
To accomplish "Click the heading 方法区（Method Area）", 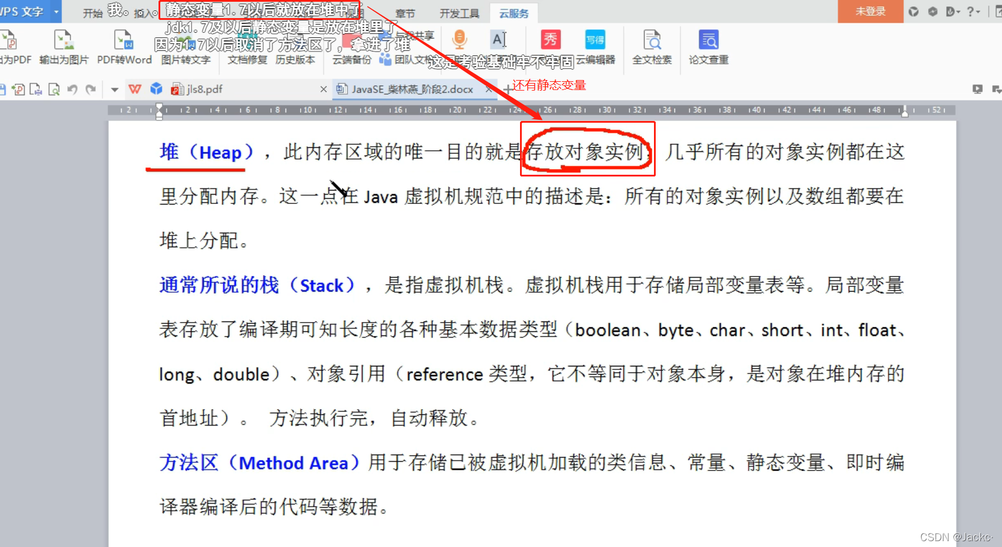I will pos(259,463).
